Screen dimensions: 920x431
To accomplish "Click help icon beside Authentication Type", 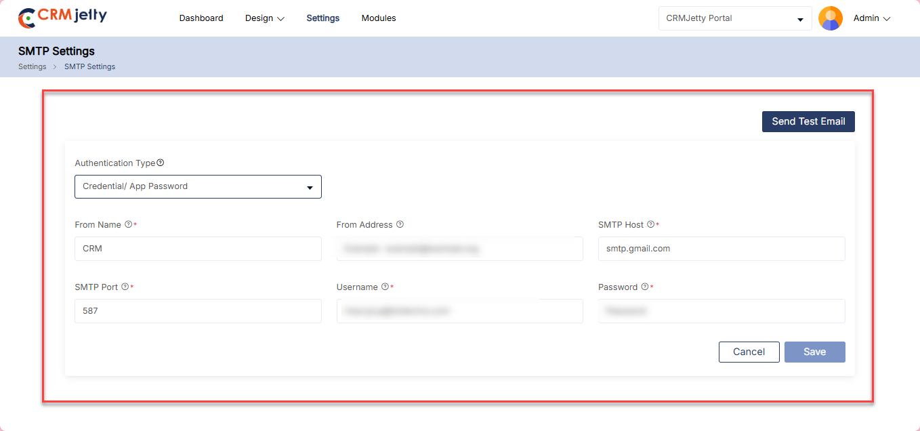I will coord(161,163).
